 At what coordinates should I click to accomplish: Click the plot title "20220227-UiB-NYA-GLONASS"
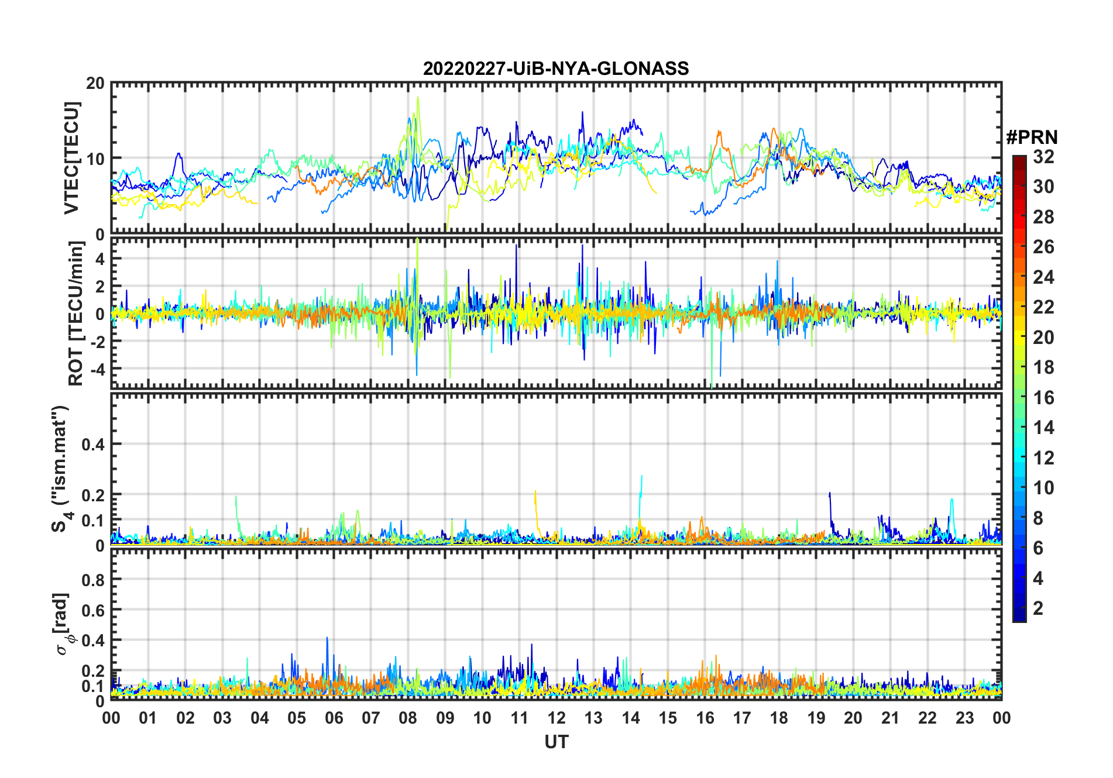tap(556, 69)
